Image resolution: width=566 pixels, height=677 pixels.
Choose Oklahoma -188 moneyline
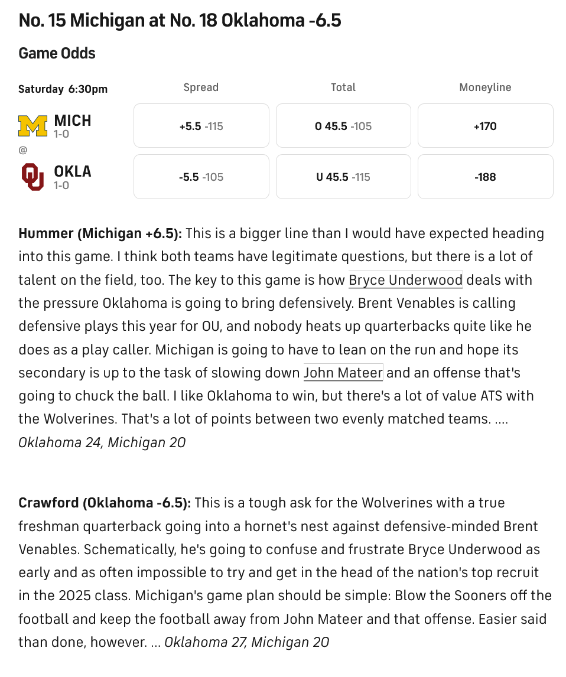click(485, 177)
